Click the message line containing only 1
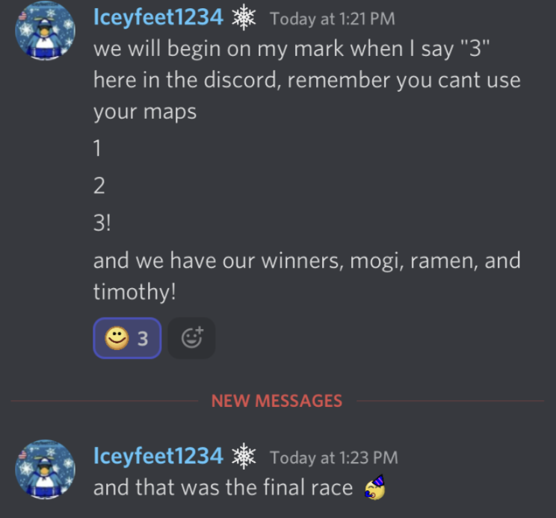556x518 pixels. [x=97, y=148]
